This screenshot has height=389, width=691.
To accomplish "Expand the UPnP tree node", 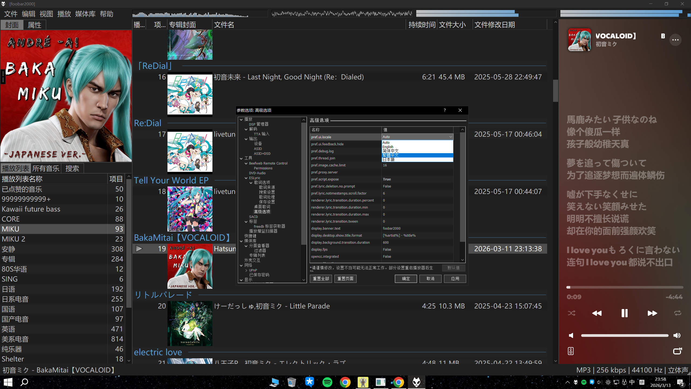I will (x=246, y=270).
